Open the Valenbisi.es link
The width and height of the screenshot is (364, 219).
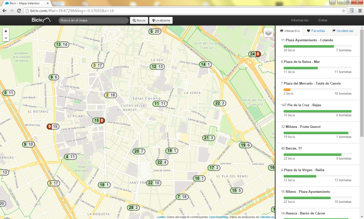coord(267,217)
